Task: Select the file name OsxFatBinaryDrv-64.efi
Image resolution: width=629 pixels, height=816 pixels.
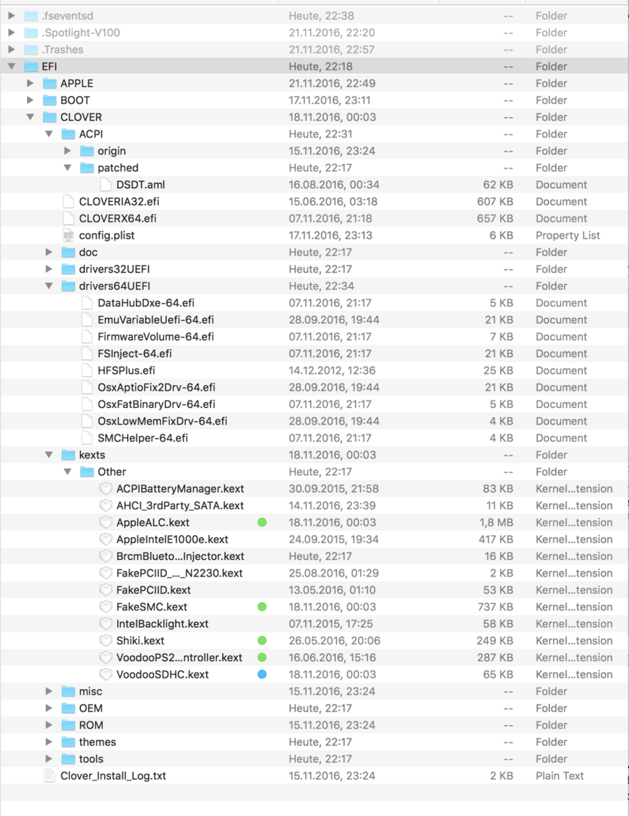Action: pyautogui.click(x=156, y=404)
